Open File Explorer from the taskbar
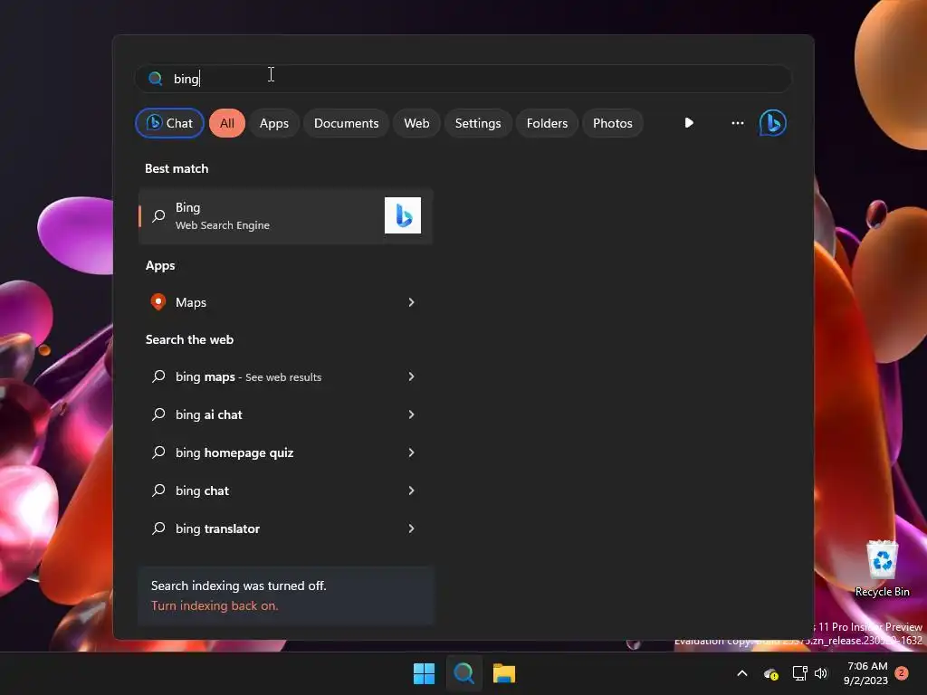The image size is (927, 695). 504,673
